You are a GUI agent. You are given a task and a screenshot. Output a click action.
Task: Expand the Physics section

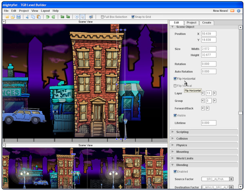point(172,145)
